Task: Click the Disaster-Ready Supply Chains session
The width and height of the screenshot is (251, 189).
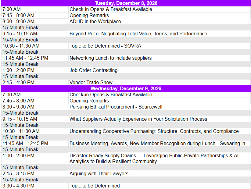Action: coord(160,159)
